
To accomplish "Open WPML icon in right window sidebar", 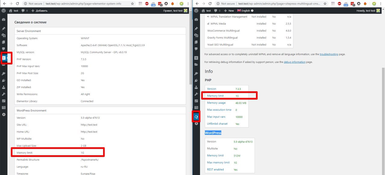I will 197,117.
